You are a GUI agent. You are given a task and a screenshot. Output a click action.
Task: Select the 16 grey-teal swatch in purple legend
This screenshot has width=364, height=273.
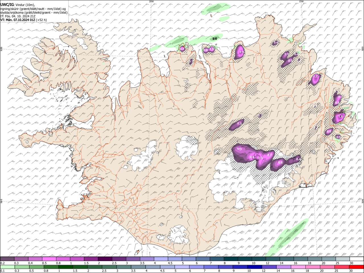coord(301,259)
